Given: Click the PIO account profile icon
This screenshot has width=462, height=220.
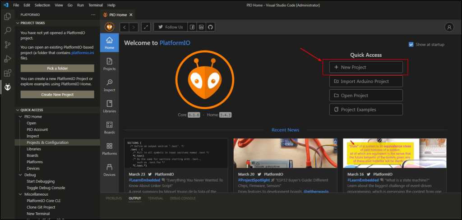Looking at the screenshot, I should point(449,27).
